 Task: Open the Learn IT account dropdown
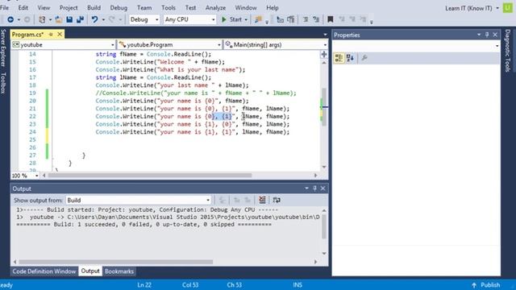(497, 8)
